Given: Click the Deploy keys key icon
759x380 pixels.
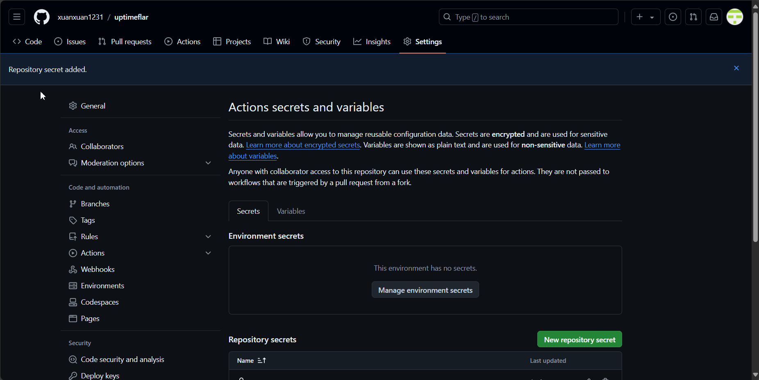Looking at the screenshot, I should click(x=73, y=375).
